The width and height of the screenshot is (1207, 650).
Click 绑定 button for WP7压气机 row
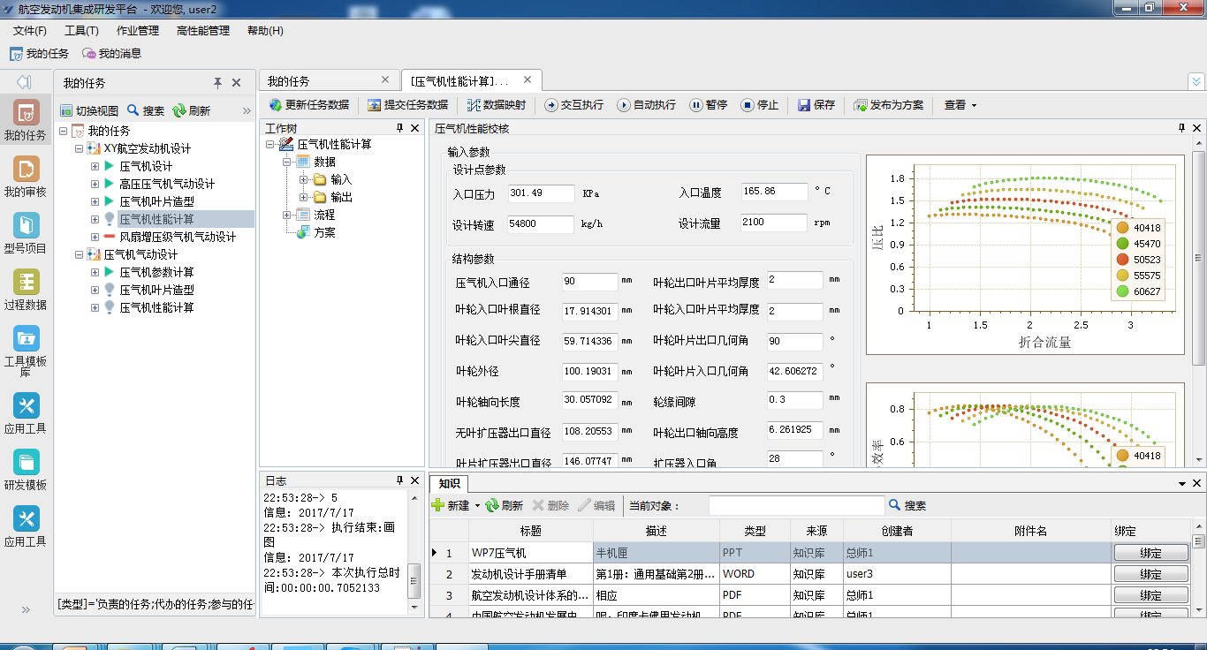[1150, 553]
